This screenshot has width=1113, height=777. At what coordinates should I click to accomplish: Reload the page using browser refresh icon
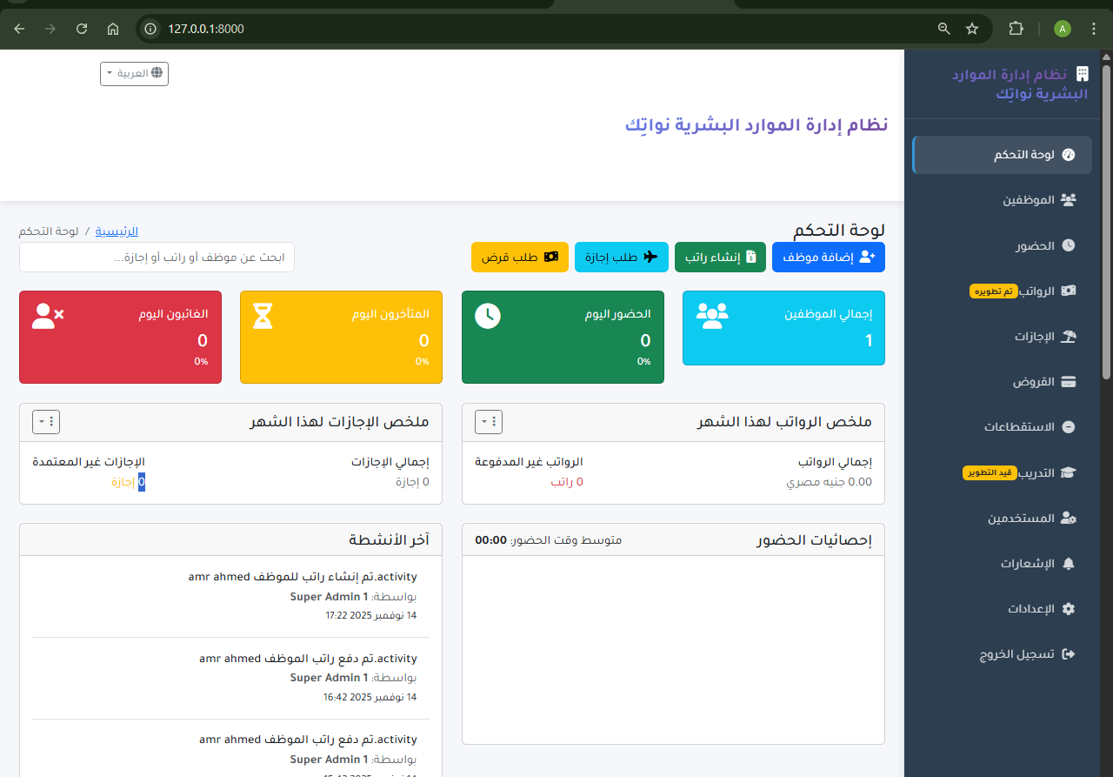coord(82,29)
